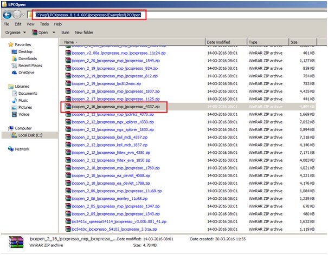Viewport: 328px width, 255px height.
Task: Create a New folder
Action: click(84, 32)
